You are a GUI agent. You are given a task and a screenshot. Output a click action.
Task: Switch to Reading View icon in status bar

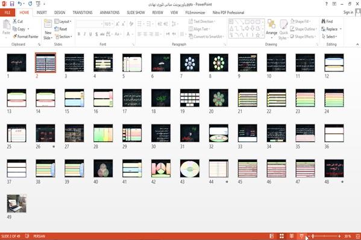[x=292, y=236]
